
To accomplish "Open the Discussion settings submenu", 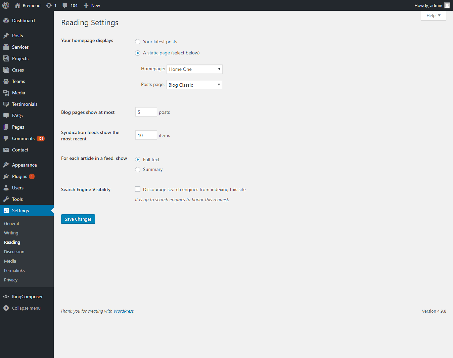I will [14, 252].
